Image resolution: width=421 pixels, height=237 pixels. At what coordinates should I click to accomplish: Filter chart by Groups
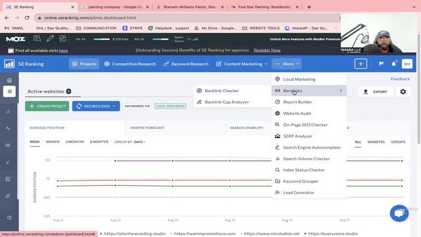pos(398,142)
